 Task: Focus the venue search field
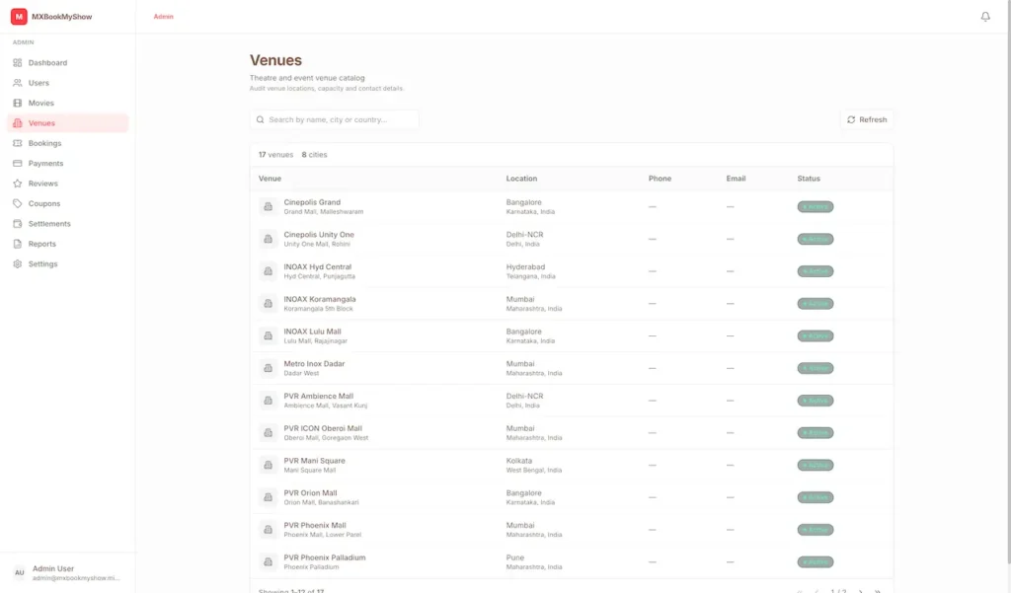click(334, 120)
